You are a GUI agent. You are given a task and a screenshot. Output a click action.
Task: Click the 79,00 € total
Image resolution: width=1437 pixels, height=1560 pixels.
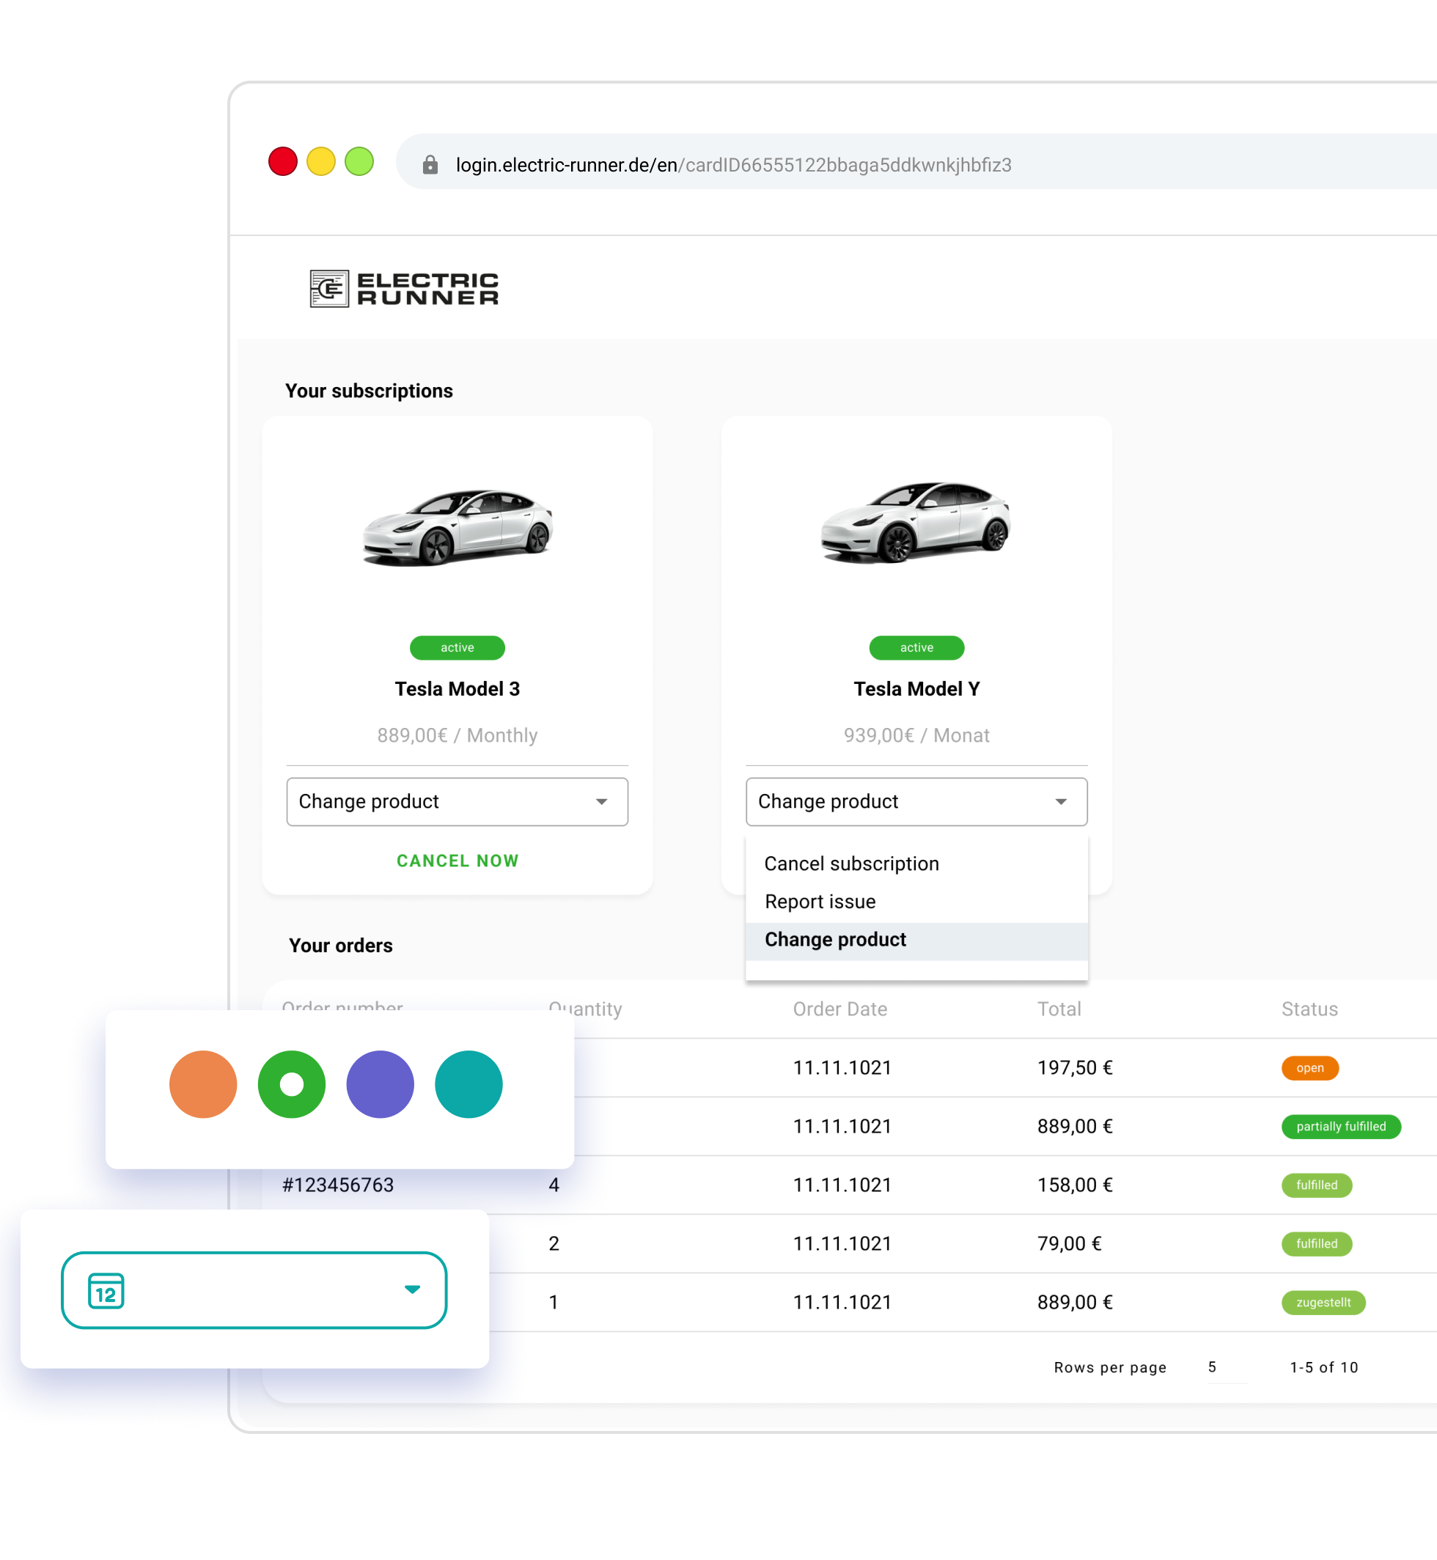click(x=1069, y=1244)
